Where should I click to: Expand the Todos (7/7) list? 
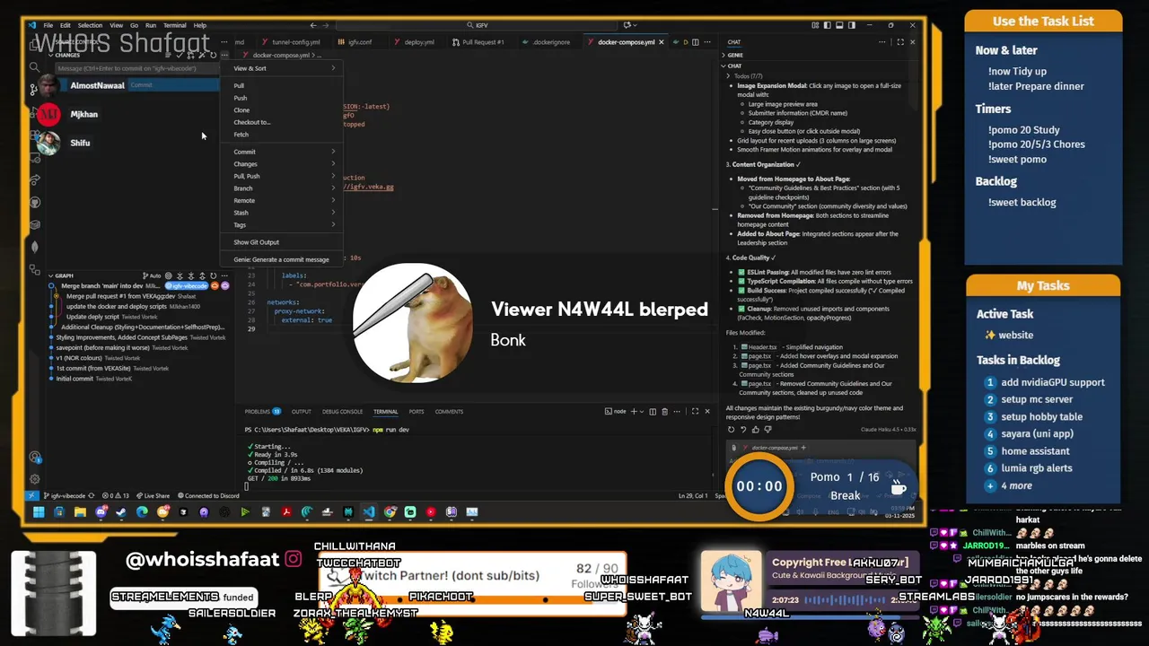pos(744,76)
